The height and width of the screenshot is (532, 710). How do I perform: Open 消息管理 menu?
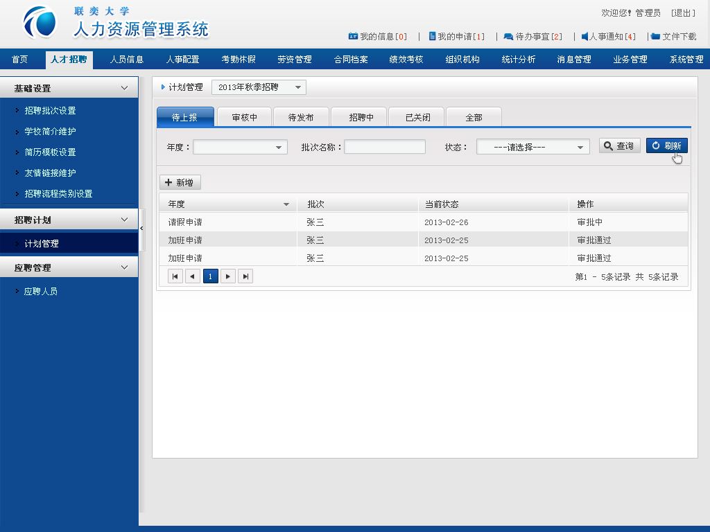click(x=574, y=60)
